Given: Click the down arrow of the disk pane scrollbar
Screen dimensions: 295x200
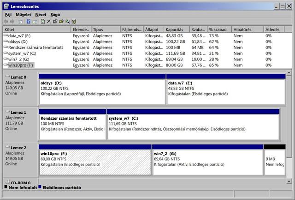Looking at the screenshot, I should coord(288,180).
